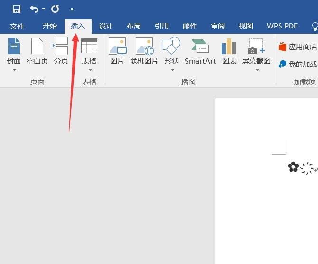Open My Add-ins (我的加载项)
318x264 pixels.
tap(299, 64)
